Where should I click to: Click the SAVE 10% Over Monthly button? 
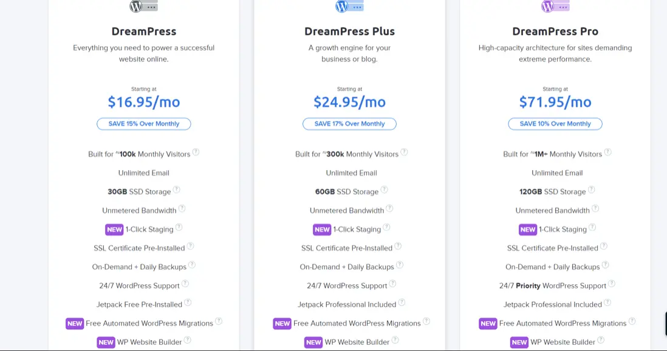click(555, 124)
